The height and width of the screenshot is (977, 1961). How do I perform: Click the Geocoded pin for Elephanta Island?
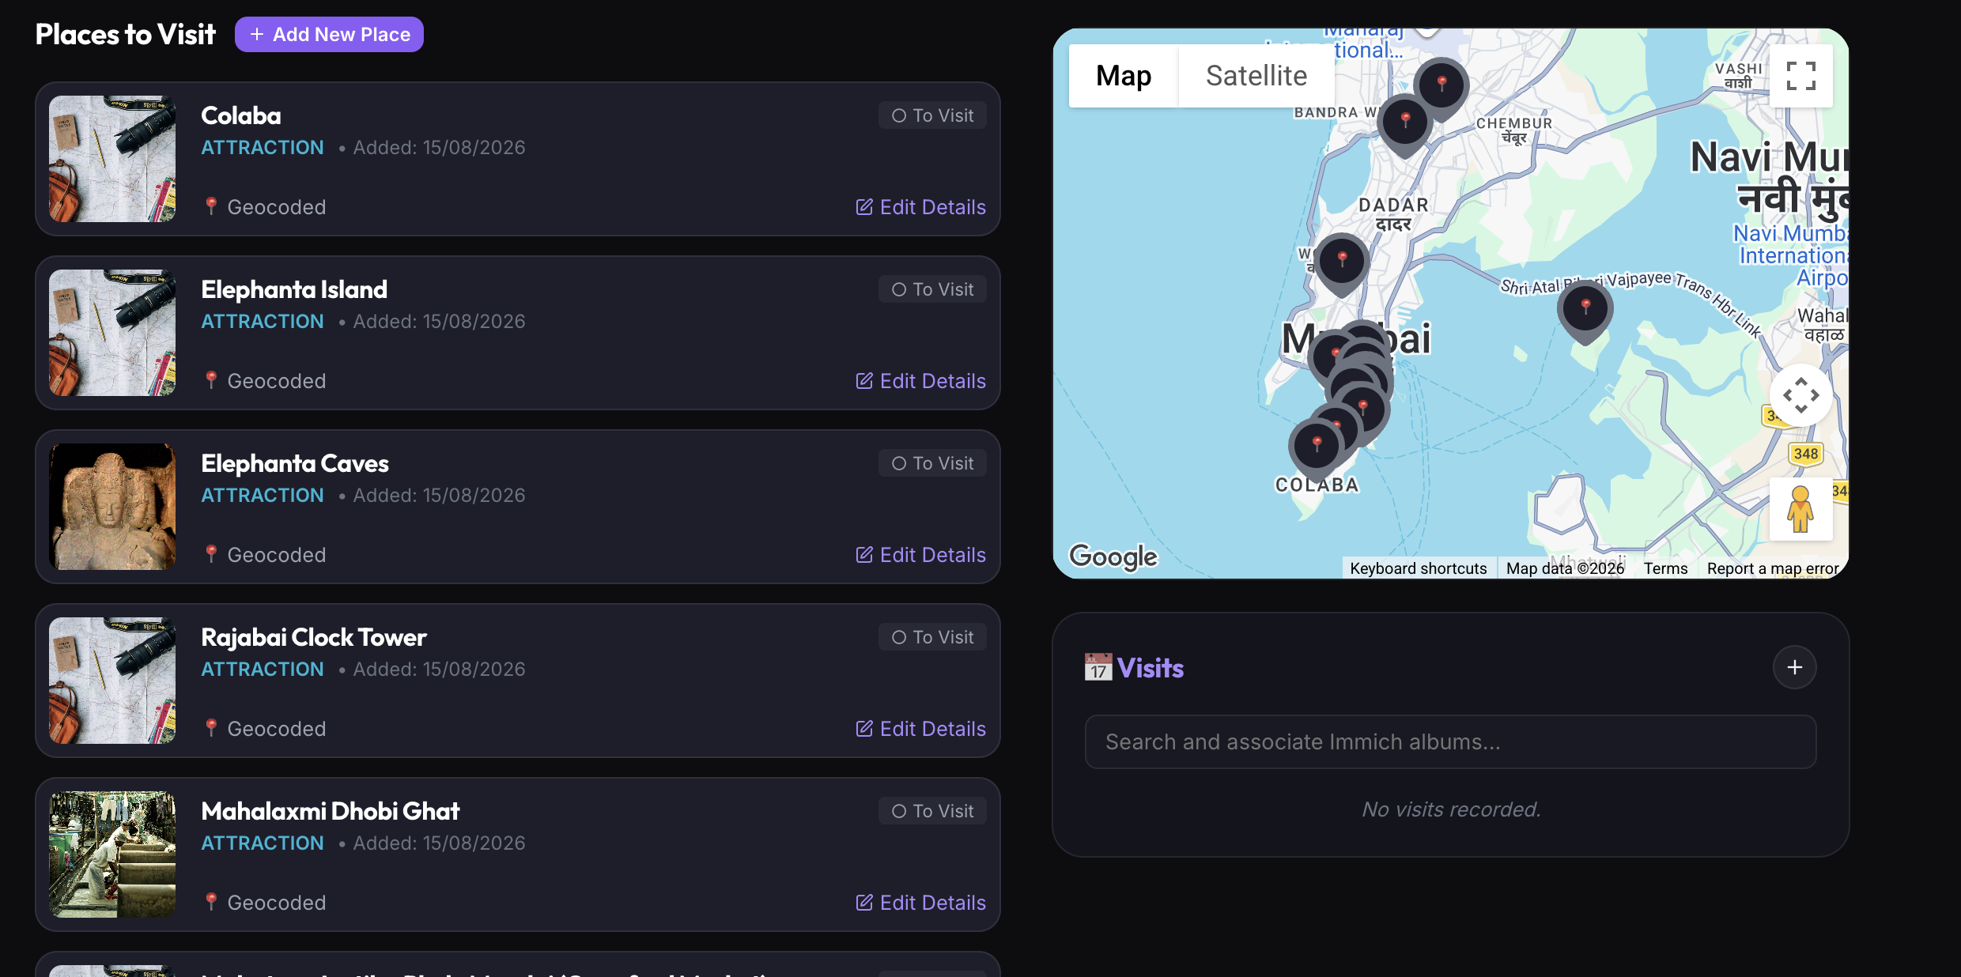[211, 380]
